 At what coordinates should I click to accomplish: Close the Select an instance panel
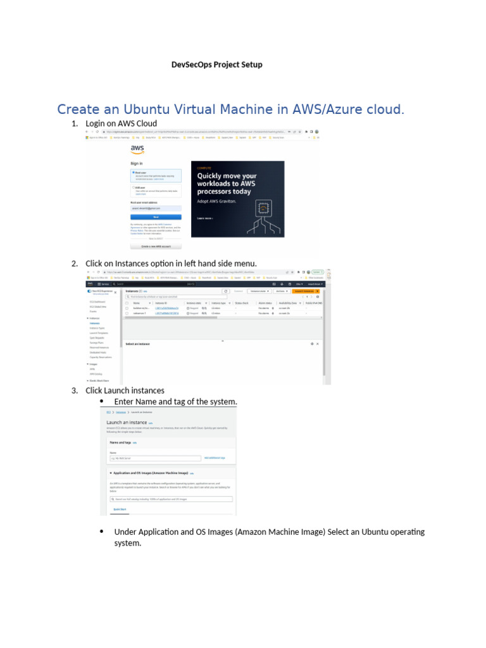pyautogui.click(x=318, y=344)
